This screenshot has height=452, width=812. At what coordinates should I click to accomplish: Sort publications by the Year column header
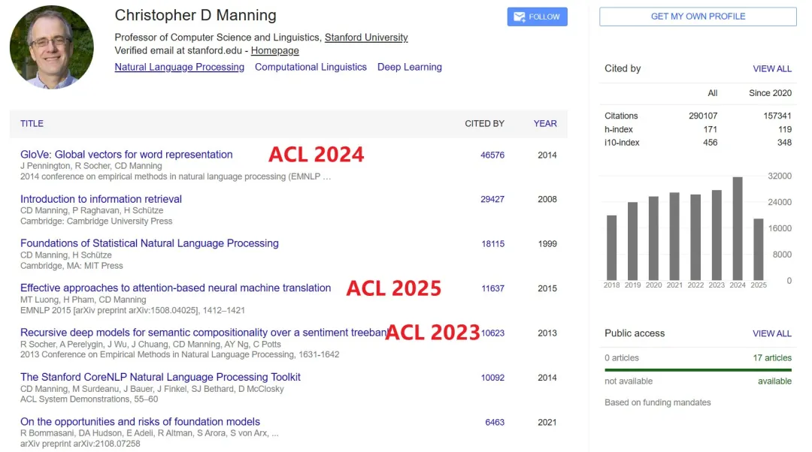click(x=545, y=123)
